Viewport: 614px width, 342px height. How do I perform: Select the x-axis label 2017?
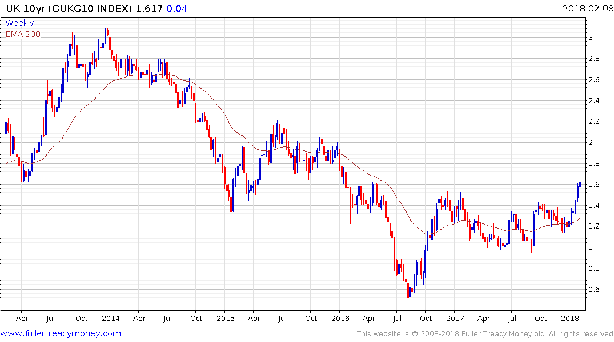455,319
